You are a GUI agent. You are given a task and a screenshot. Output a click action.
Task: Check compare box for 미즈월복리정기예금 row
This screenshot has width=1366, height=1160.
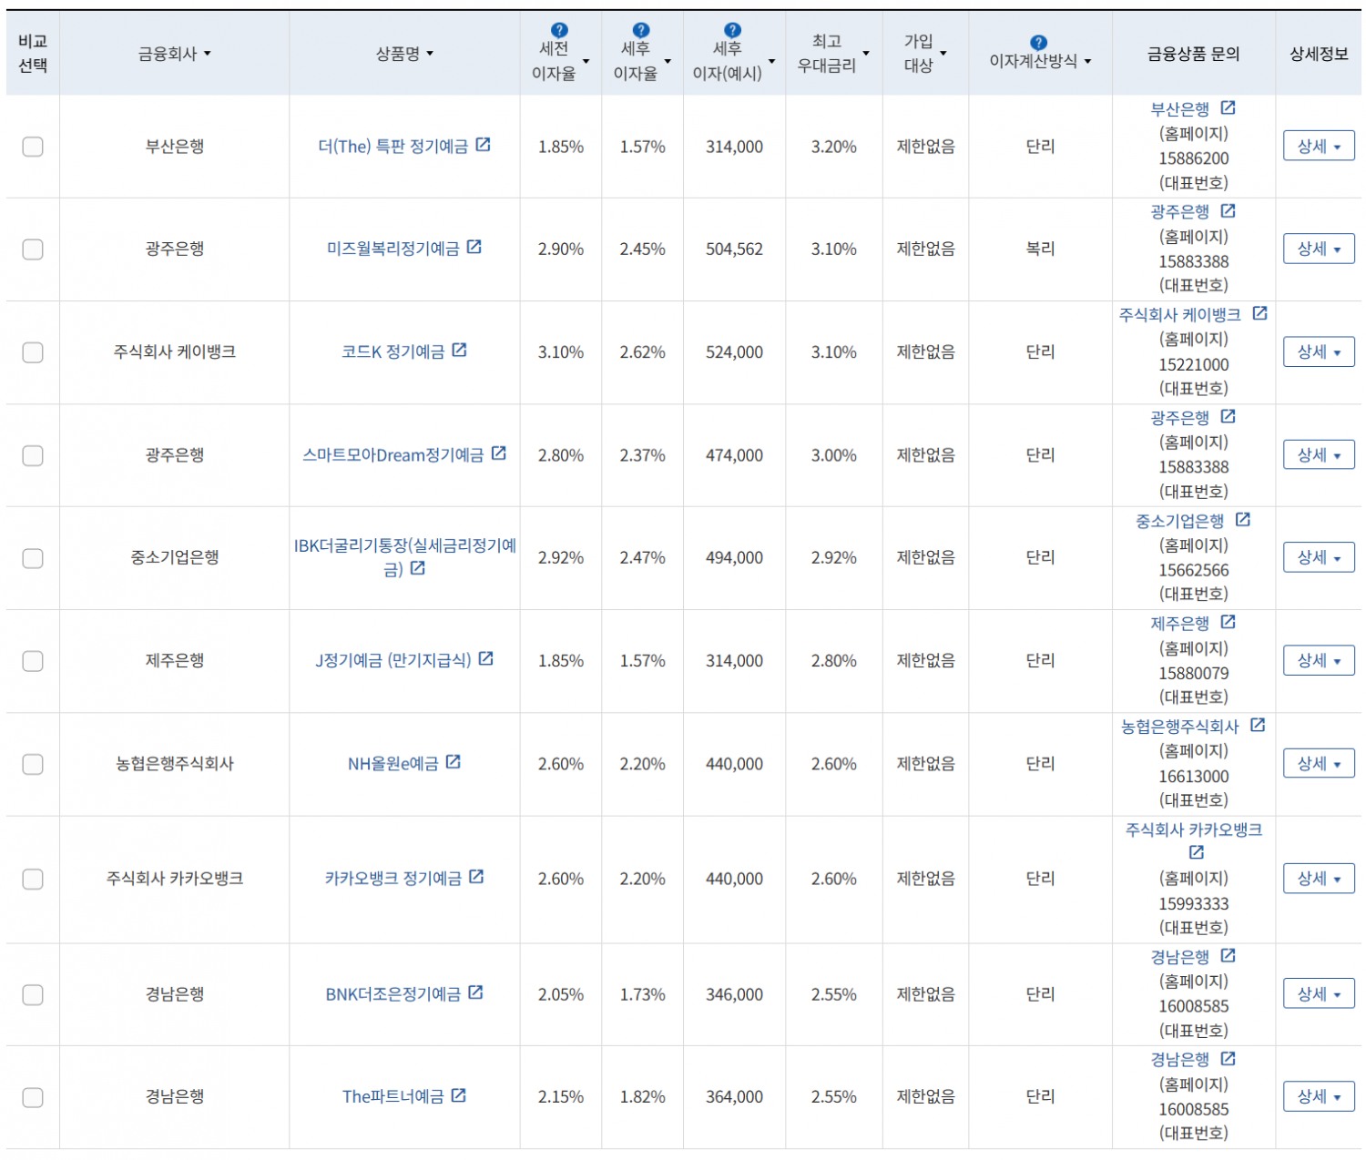click(33, 249)
